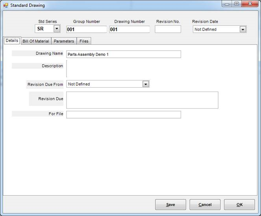Image resolution: width=261 pixels, height=216 pixels.
Task: Click the Standard Drawing title bar icon
Action: [x=6, y=5]
